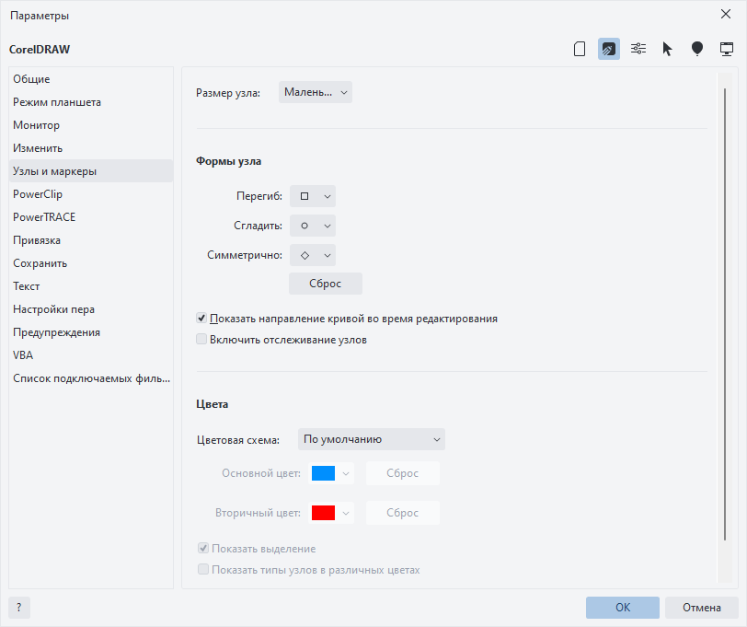Click 'Сброс' under node shapes
The image size is (747, 627).
coord(326,284)
